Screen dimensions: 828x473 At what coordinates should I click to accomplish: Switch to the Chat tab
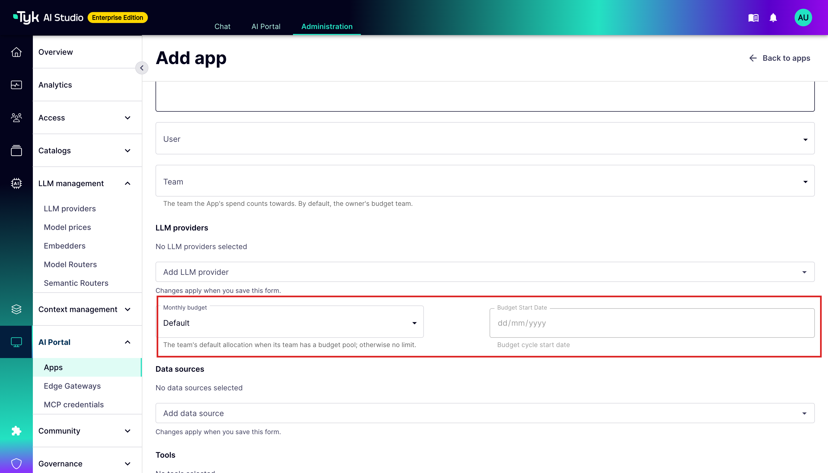point(222,26)
